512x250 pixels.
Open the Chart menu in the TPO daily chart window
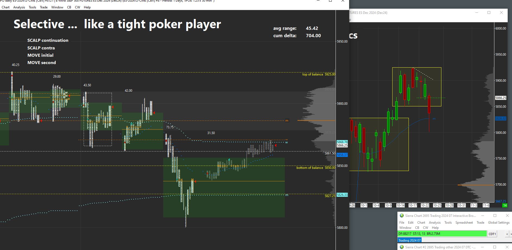(x=5, y=7)
